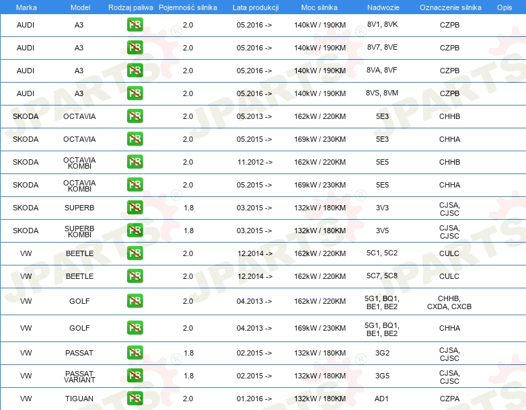Click the fuel icon in VW Beetle 5C7, 5C8 row

click(x=135, y=276)
